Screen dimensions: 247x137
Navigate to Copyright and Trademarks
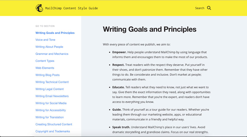click(53, 131)
